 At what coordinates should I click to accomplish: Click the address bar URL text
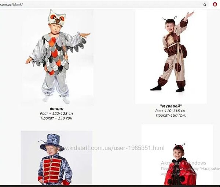pyautogui.click(x=11, y=4)
